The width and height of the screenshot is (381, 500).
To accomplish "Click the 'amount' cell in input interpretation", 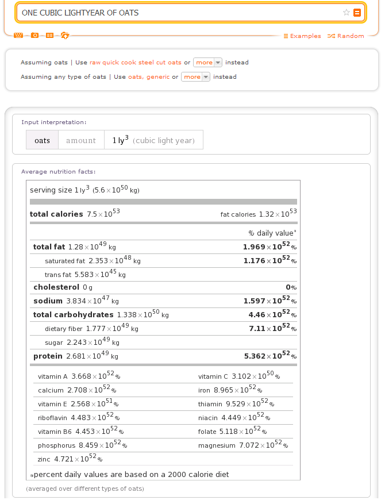I will click(81, 140).
